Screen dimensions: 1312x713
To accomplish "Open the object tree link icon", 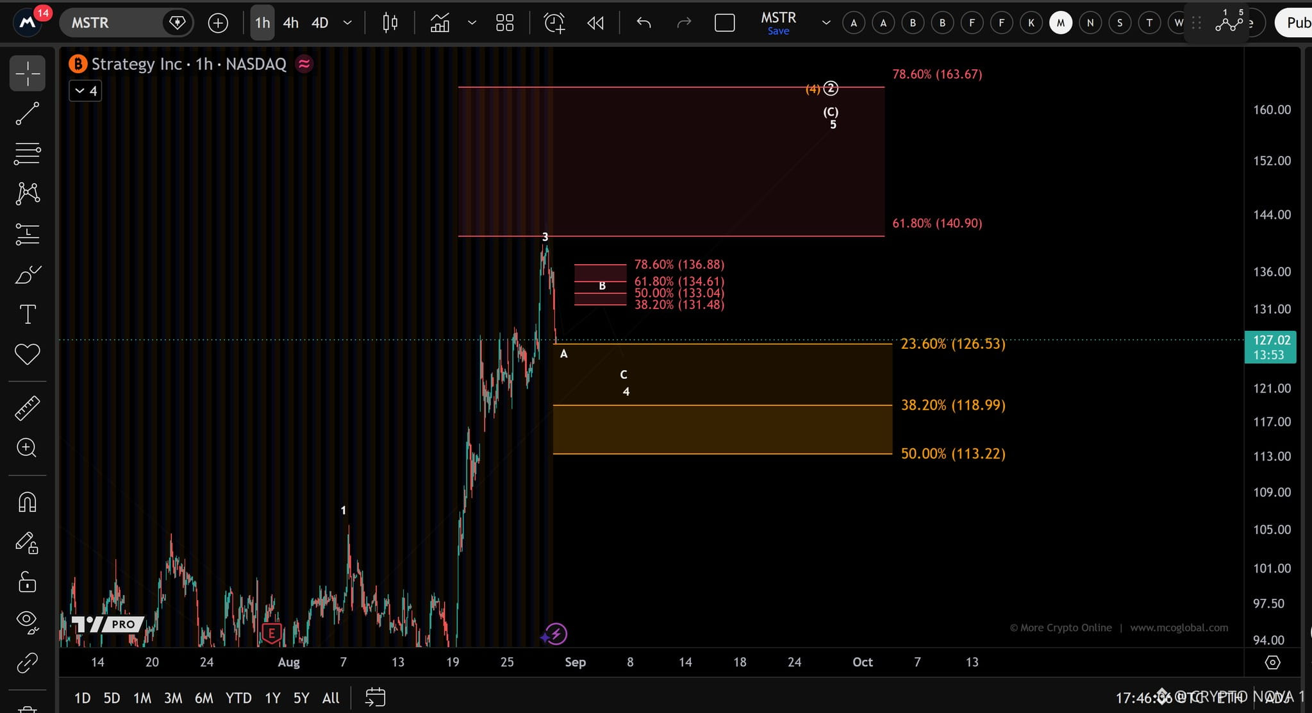I will (28, 662).
